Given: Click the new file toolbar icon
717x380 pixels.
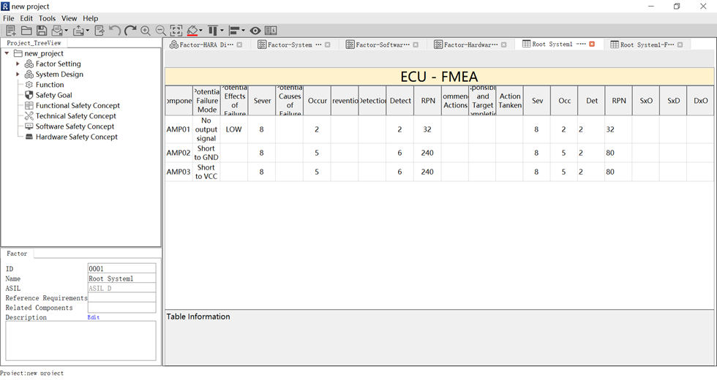Looking at the screenshot, I should point(10,31).
